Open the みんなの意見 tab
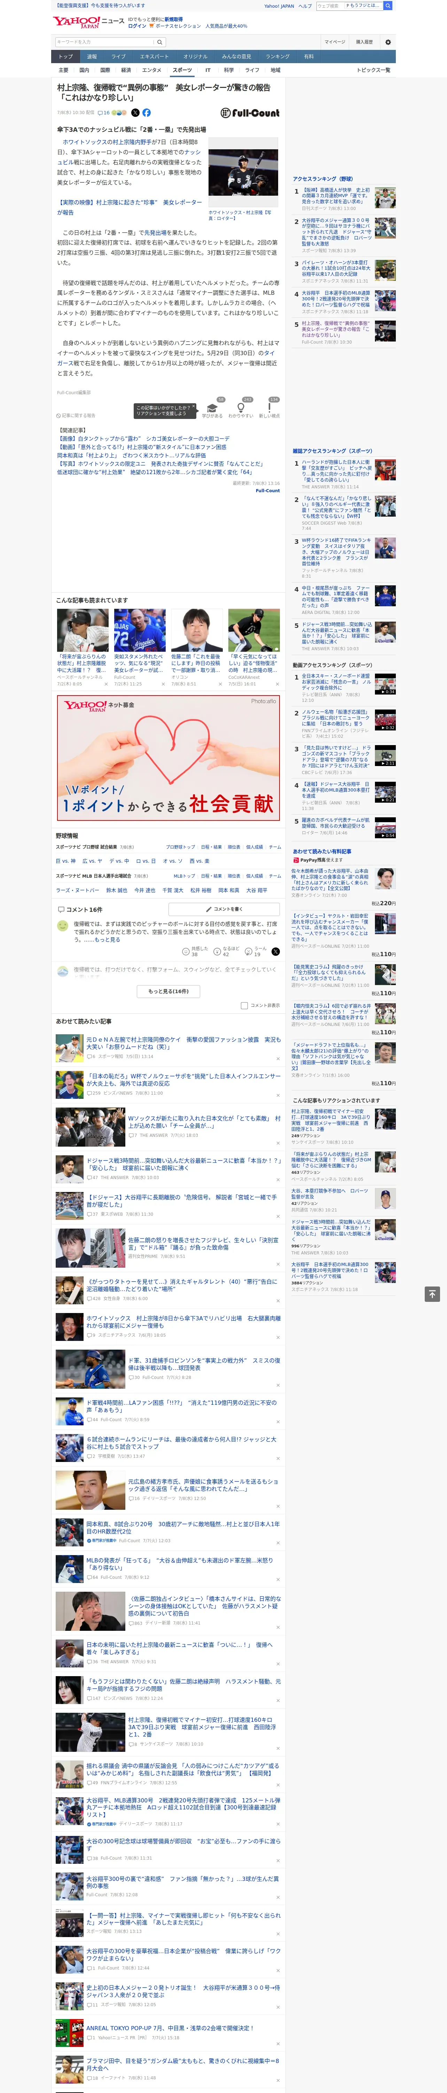This screenshot has height=2093, width=447. (237, 57)
